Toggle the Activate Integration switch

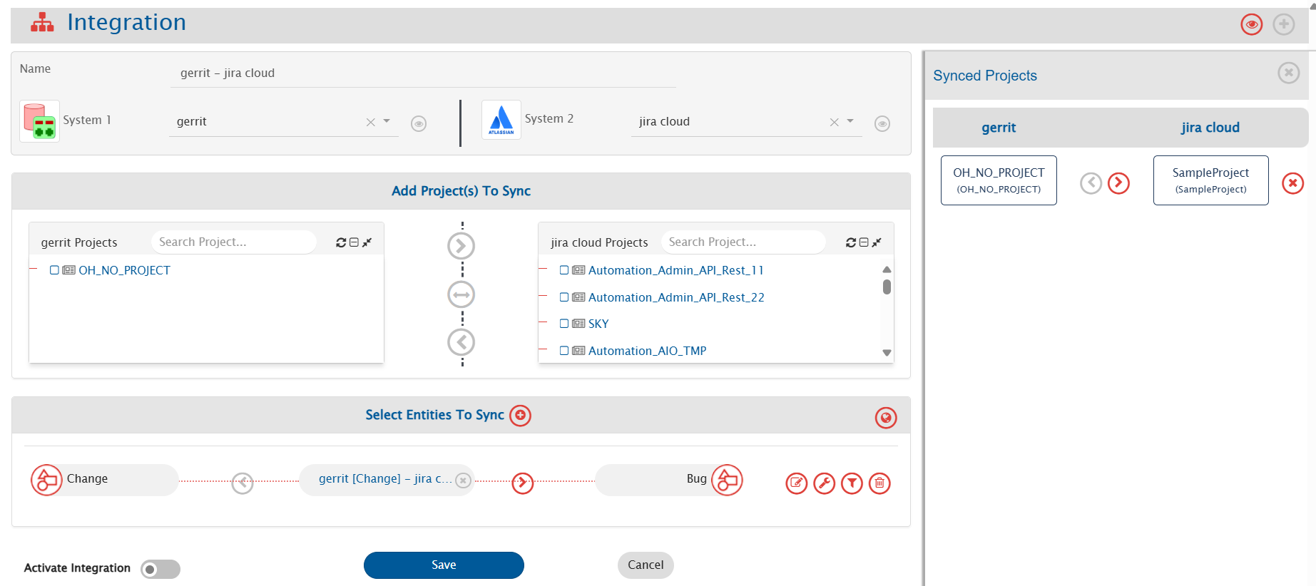click(x=160, y=569)
